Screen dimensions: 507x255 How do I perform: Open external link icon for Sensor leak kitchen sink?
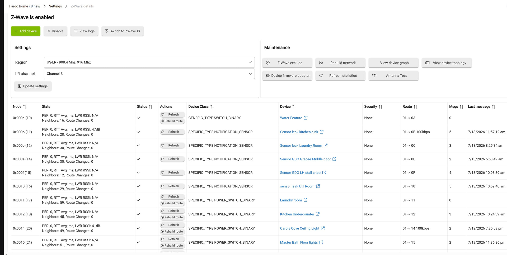[x=322, y=132]
